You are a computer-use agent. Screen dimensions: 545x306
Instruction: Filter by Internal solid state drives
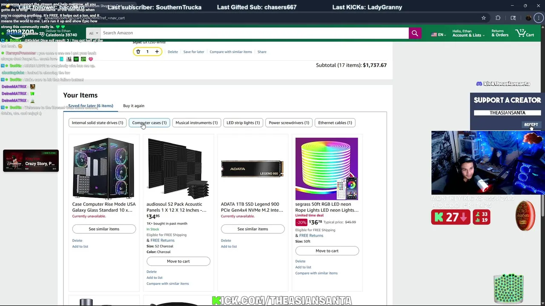click(97, 123)
